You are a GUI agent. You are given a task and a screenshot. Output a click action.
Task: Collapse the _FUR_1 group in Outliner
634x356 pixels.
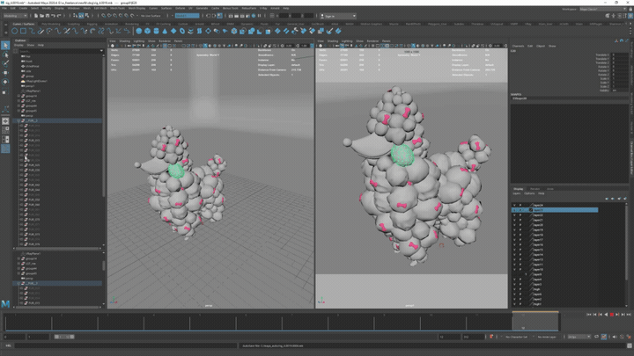pos(18,120)
